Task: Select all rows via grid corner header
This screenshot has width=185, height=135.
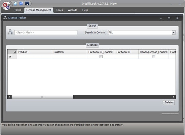Action: coord(12,52)
